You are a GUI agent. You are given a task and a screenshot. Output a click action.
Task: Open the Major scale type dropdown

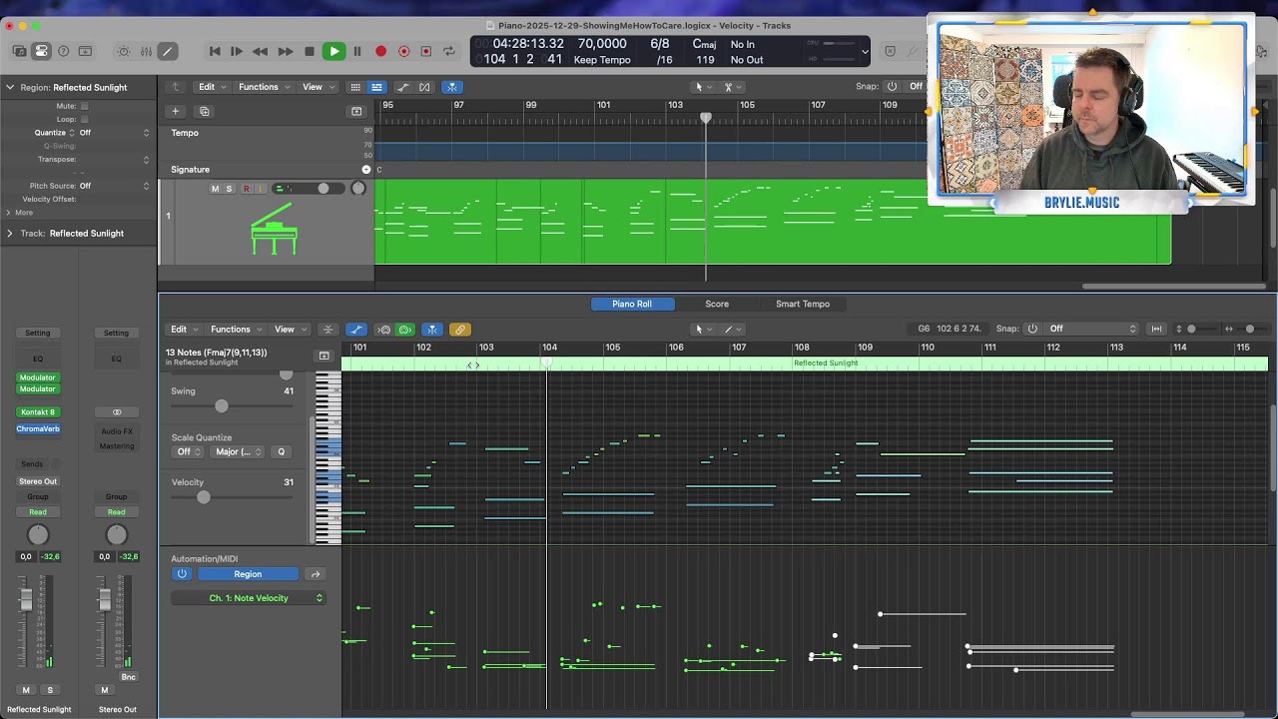point(238,452)
